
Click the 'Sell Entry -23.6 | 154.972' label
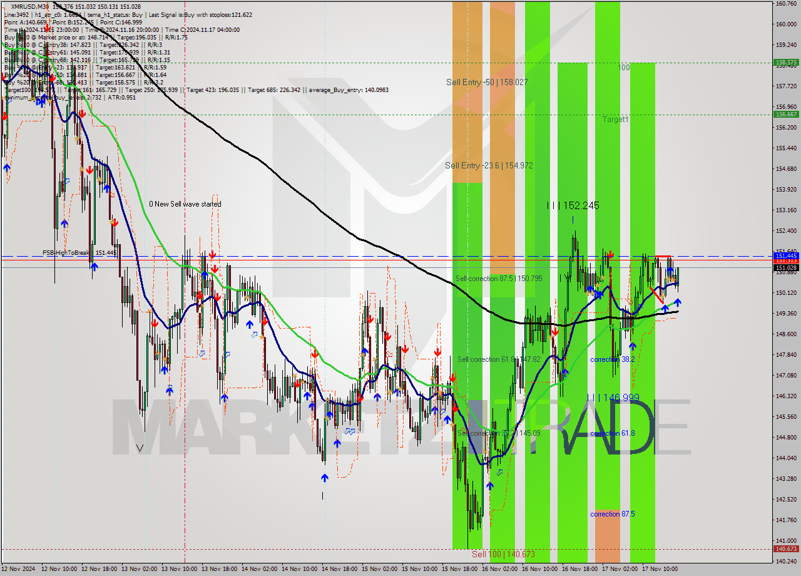pos(489,165)
